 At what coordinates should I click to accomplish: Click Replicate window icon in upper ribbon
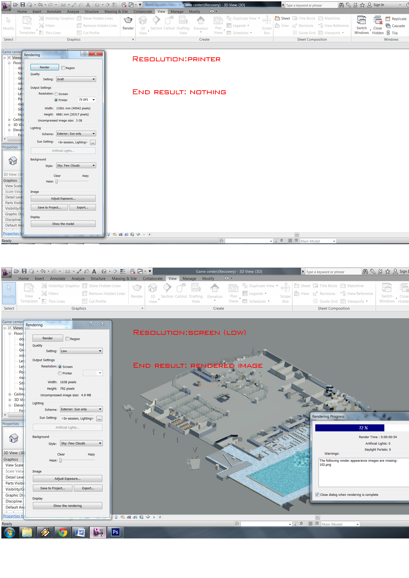point(388,19)
